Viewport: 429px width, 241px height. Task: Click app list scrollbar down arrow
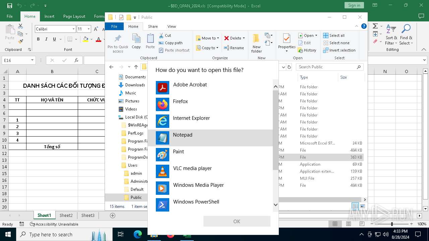click(276, 205)
